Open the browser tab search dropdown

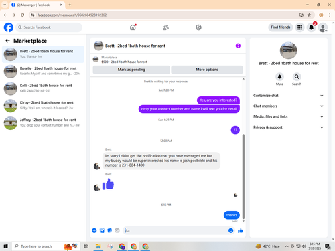(5, 5)
